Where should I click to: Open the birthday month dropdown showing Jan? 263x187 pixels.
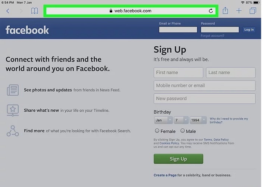click(163, 120)
